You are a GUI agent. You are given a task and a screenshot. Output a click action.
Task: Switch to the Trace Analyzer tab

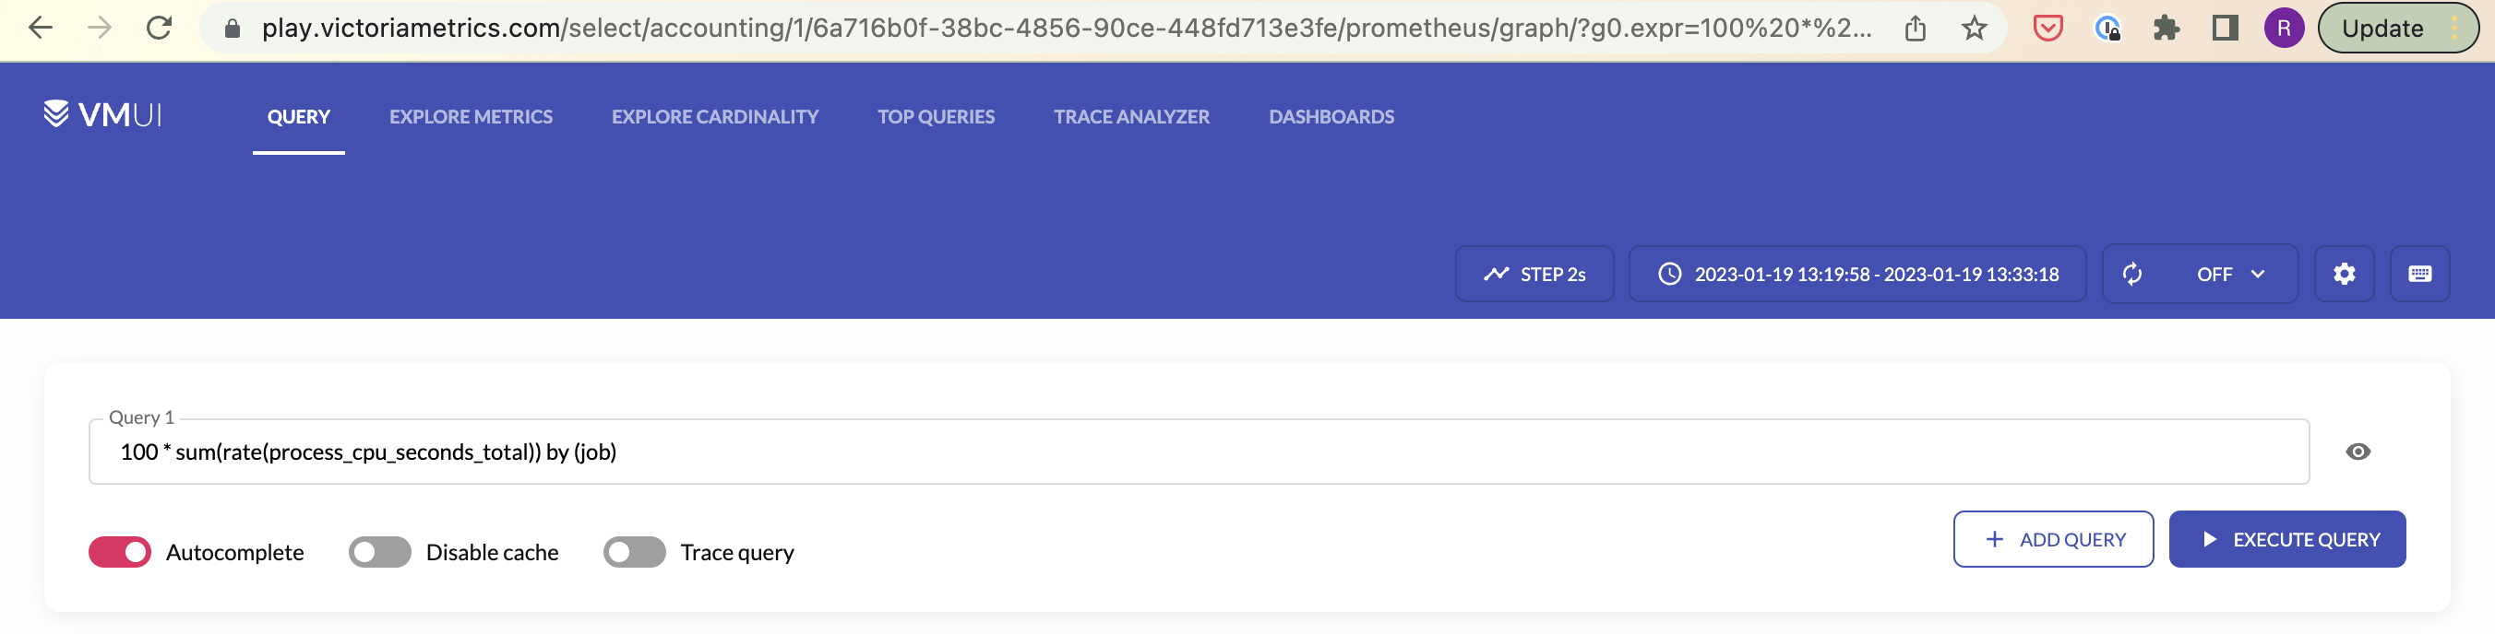point(1131,116)
